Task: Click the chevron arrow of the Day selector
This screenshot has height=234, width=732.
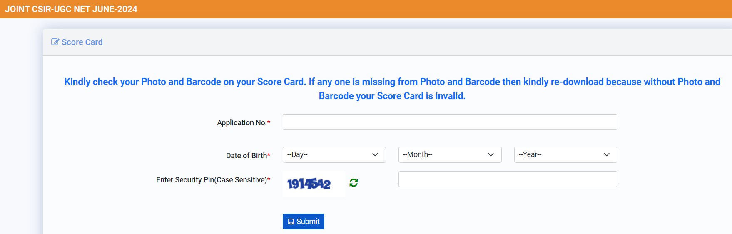Action: coord(375,154)
